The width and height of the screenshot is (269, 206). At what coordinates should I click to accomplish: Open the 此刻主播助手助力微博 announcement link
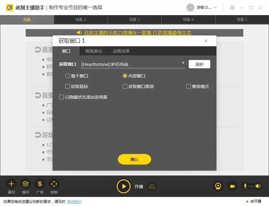[x=138, y=33]
